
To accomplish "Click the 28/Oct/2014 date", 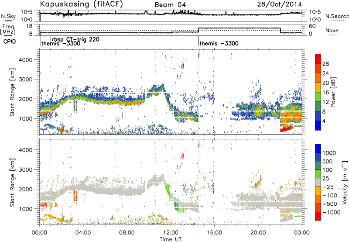I will tap(280, 4).
